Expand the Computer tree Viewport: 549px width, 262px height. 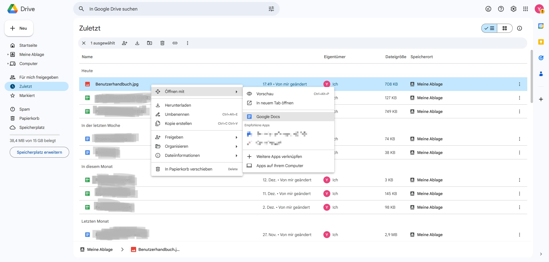click(8, 64)
